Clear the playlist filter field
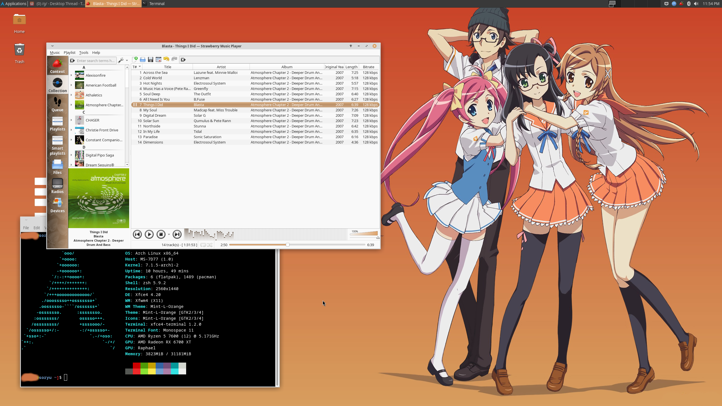722x406 pixels. (x=183, y=60)
